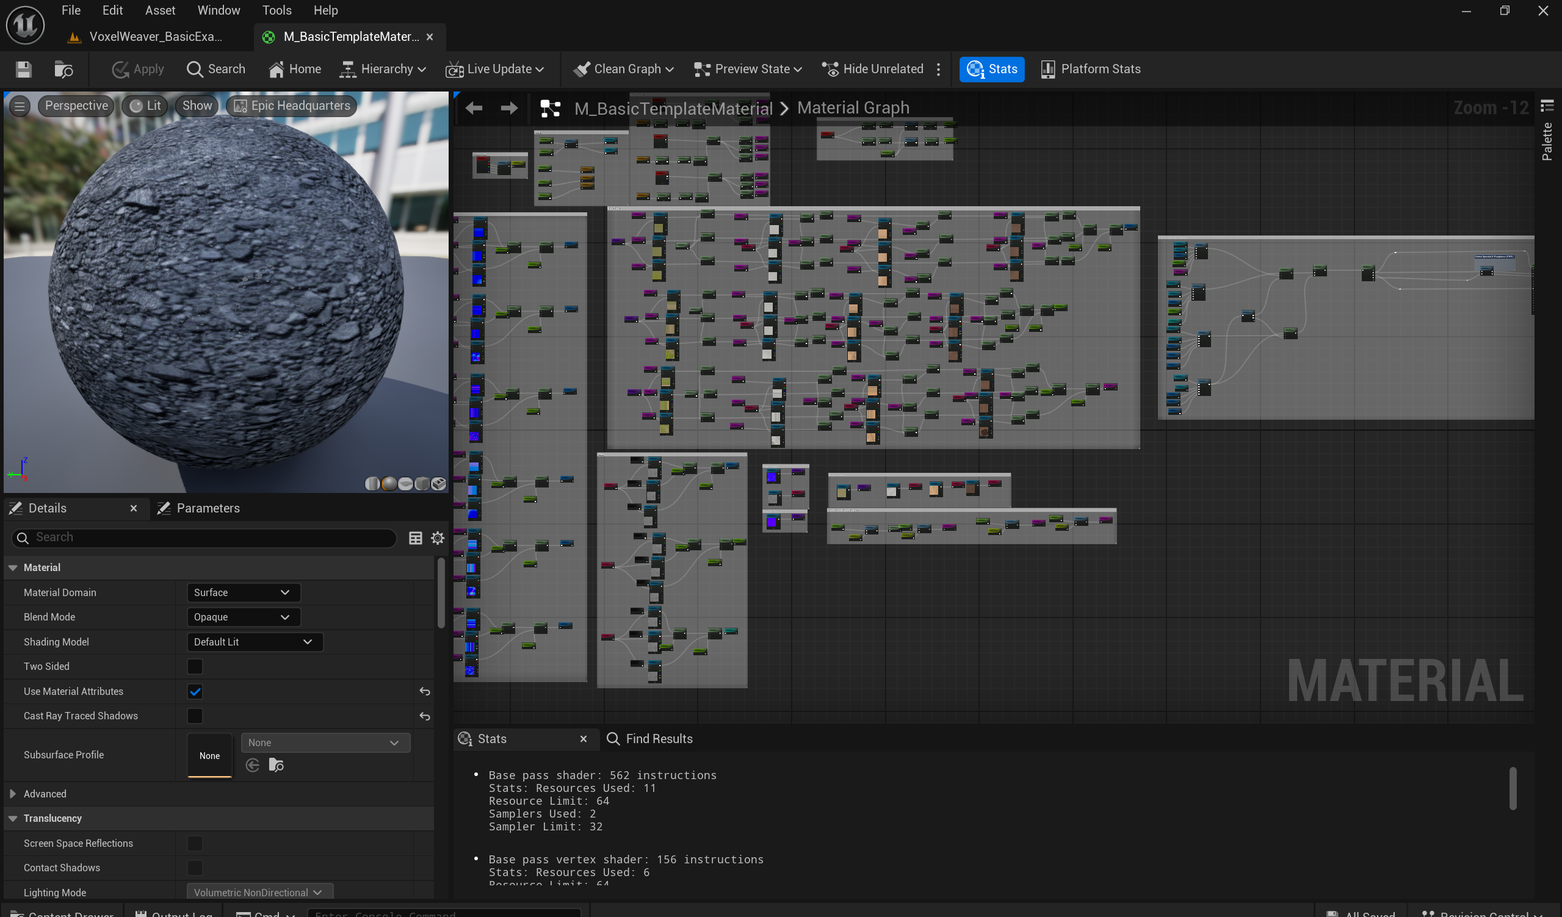The height and width of the screenshot is (917, 1562).
Task: Open the Perspective view dropdown
Action: pyautogui.click(x=76, y=106)
